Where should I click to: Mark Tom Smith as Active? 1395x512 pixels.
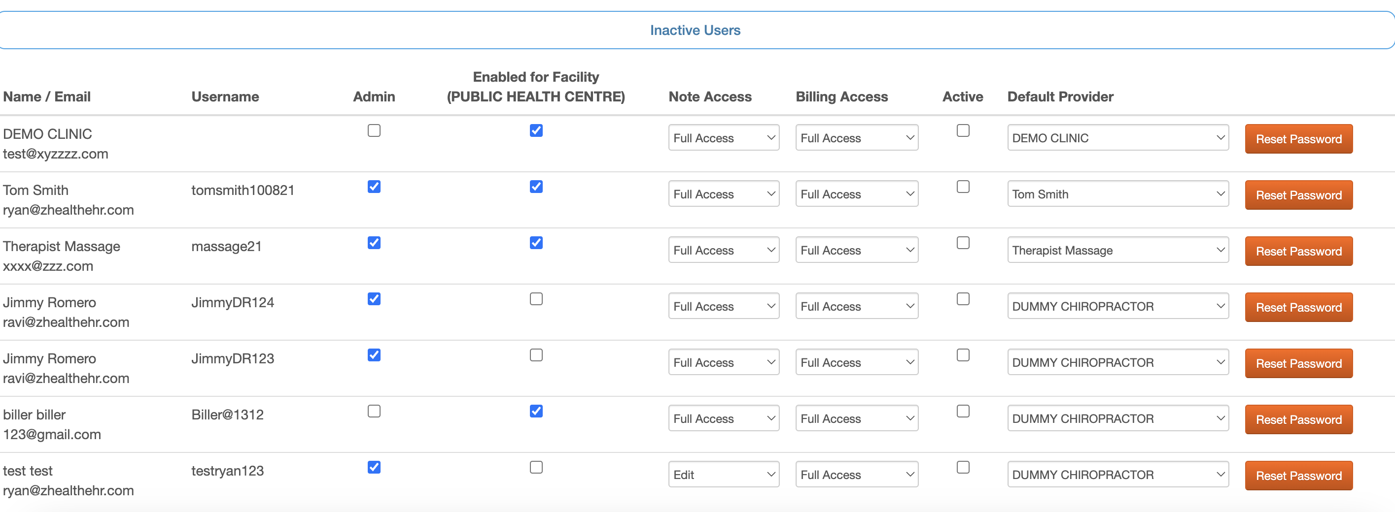[963, 187]
